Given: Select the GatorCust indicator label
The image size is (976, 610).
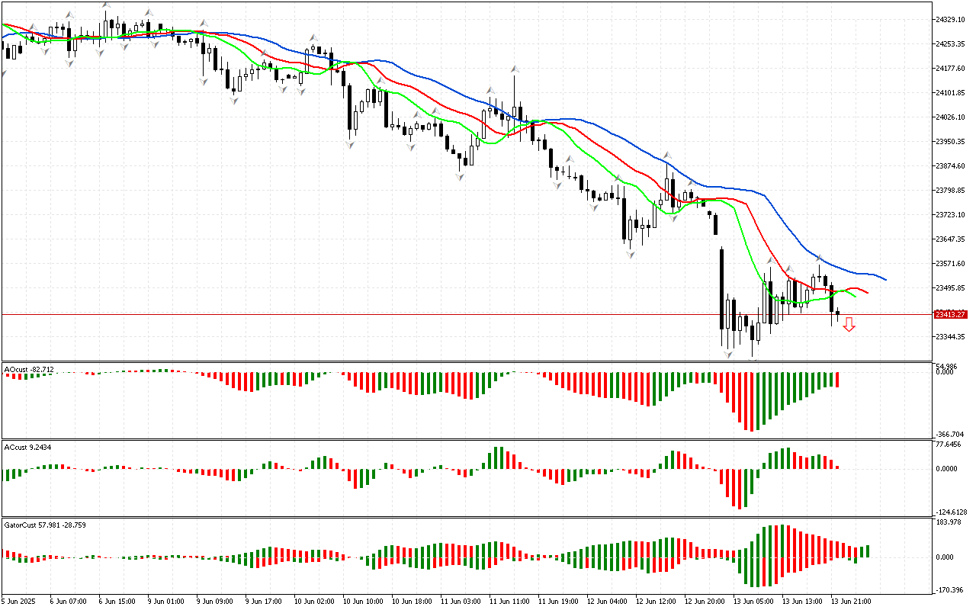Looking at the screenshot, I should click(44, 525).
